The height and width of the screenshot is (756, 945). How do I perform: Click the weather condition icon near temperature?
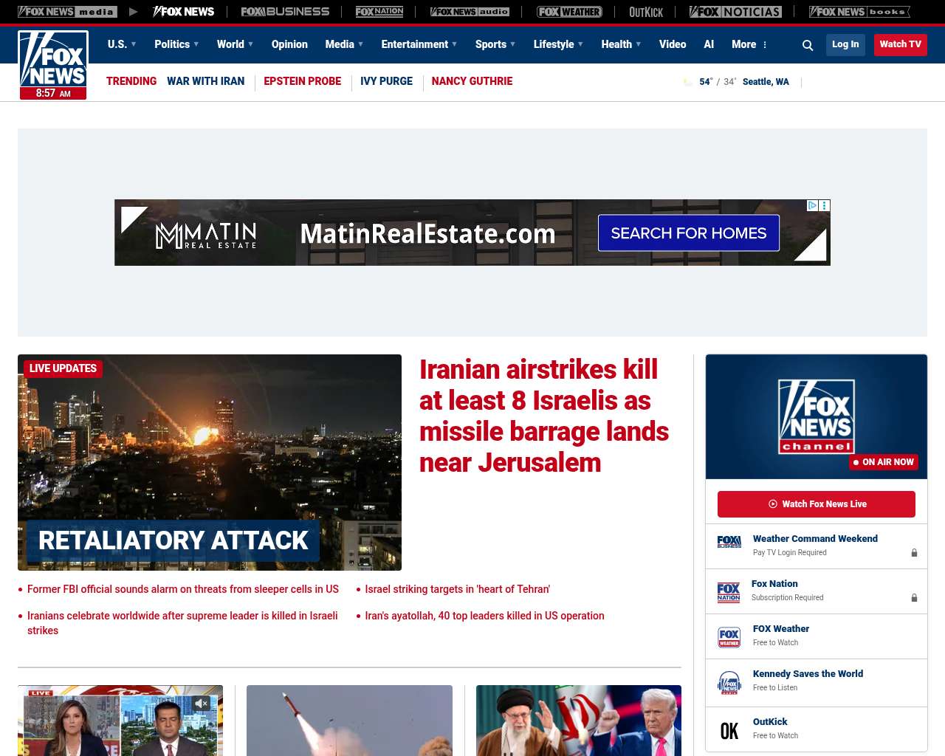tap(688, 82)
